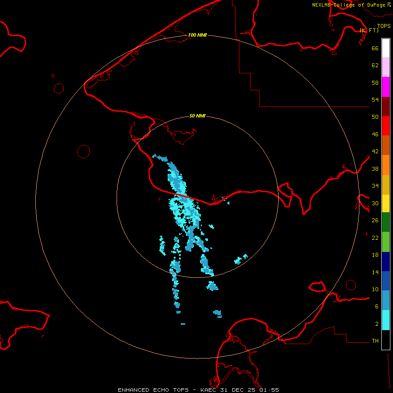Screen dimensions: 393x393
Task: Click the 54 legend value
Action: pos(375,100)
